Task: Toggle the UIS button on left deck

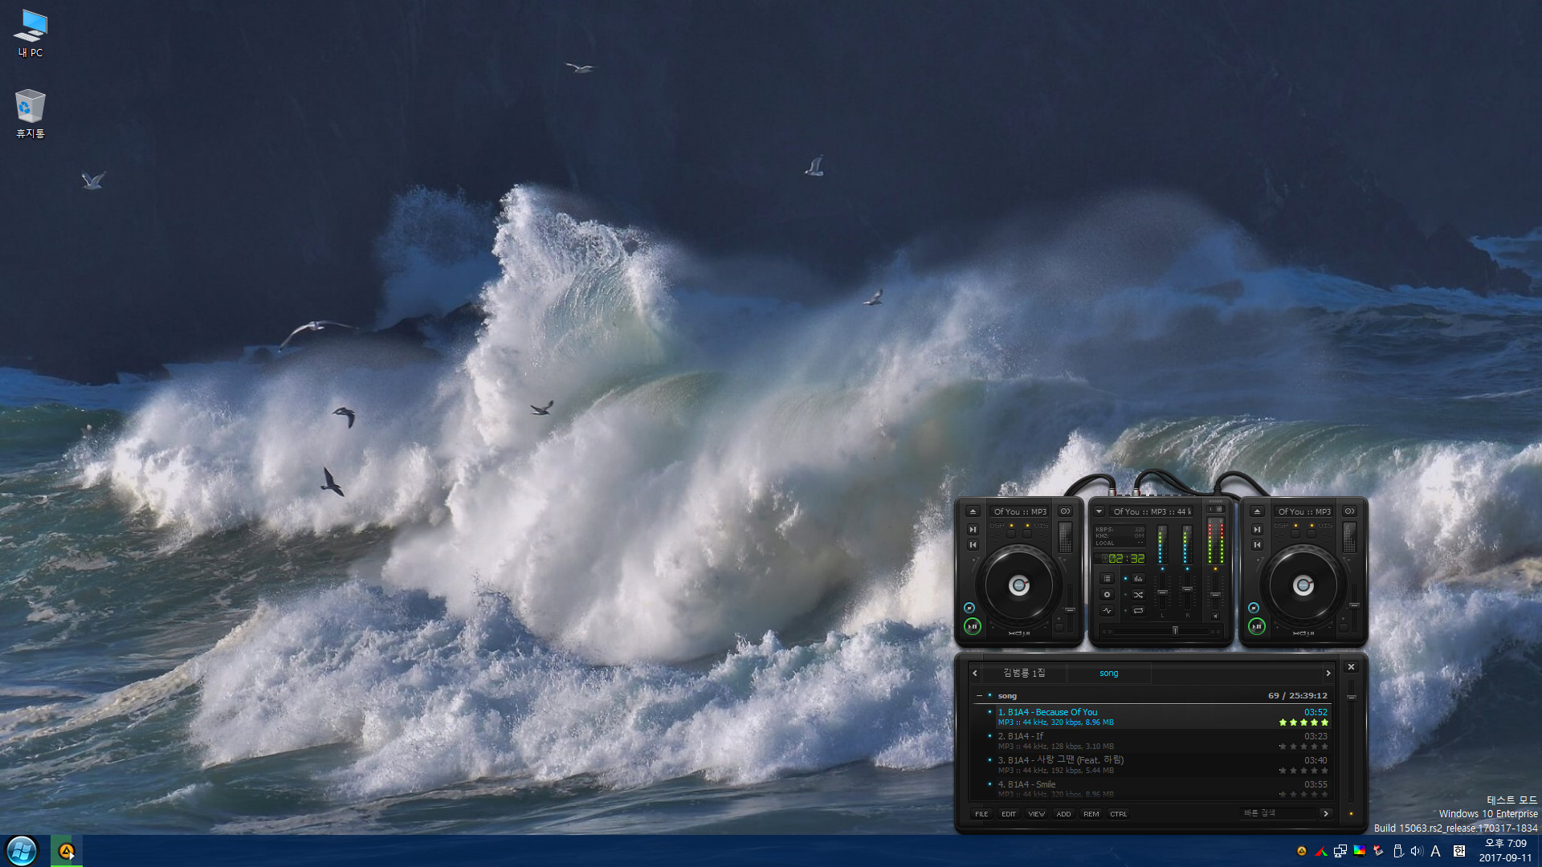Action: coord(1026,532)
